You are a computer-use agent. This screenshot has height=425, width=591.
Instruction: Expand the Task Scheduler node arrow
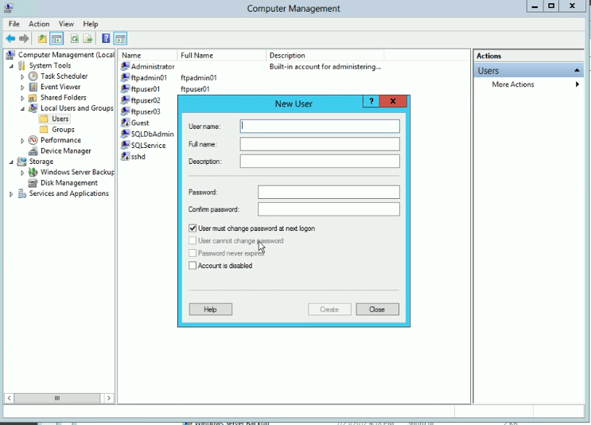pos(22,76)
